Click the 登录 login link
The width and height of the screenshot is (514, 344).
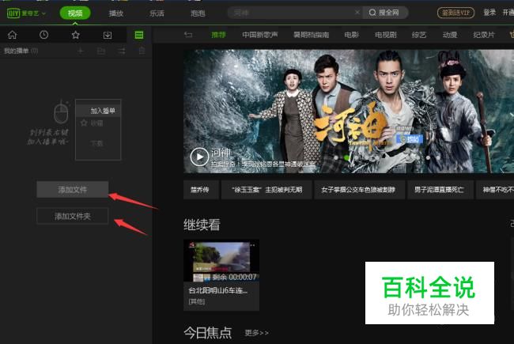pyautogui.click(x=489, y=13)
